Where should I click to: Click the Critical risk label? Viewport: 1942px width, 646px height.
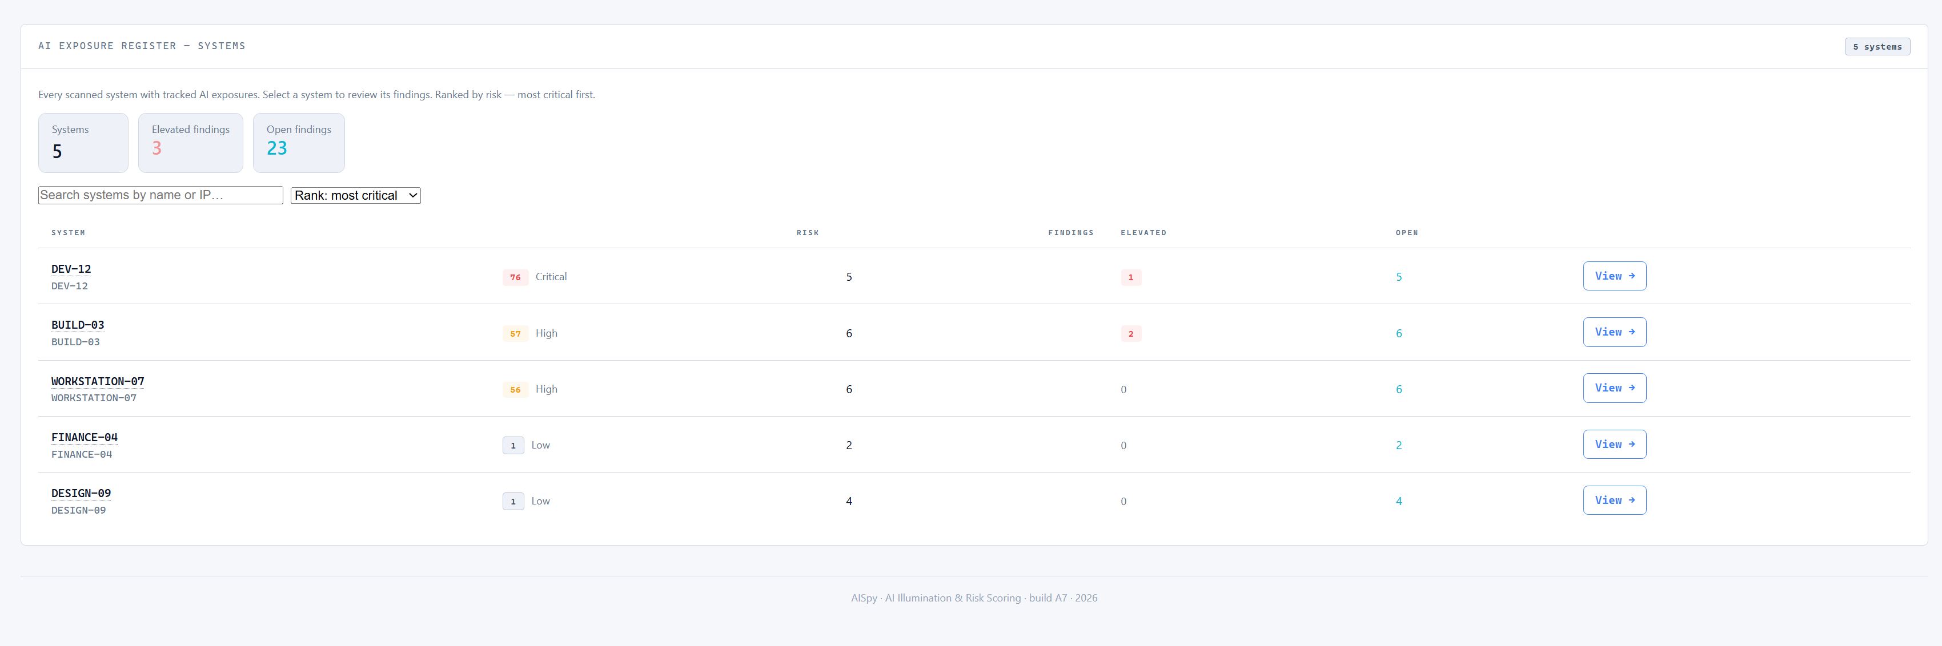tap(551, 277)
